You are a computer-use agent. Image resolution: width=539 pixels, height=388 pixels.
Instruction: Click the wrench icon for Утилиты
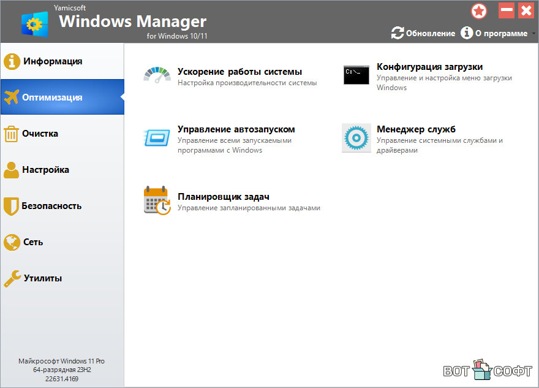12,278
